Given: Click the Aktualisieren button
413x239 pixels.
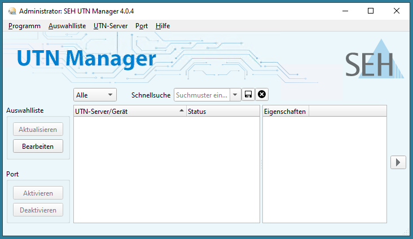Looking at the screenshot, I should tap(38, 129).
